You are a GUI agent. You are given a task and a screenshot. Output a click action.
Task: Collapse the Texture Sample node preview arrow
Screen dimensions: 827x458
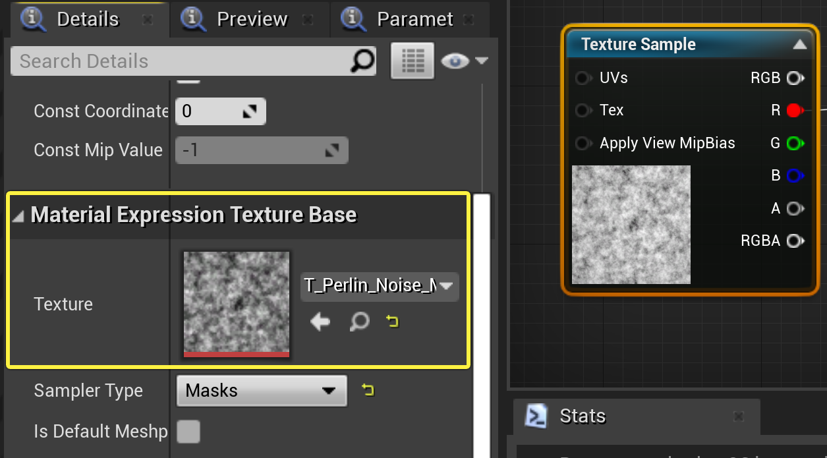click(799, 45)
